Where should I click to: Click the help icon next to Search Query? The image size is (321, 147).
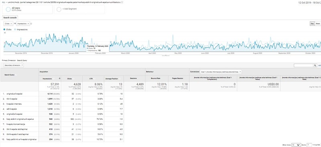tap(16, 75)
